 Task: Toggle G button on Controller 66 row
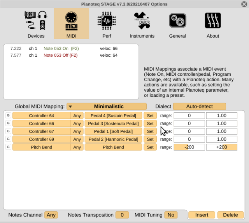pos(8,123)
